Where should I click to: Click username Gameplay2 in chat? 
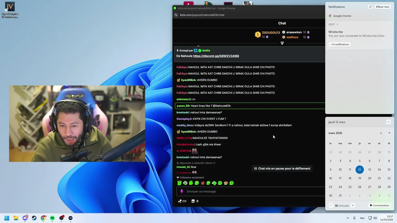[x=184, y=119]
